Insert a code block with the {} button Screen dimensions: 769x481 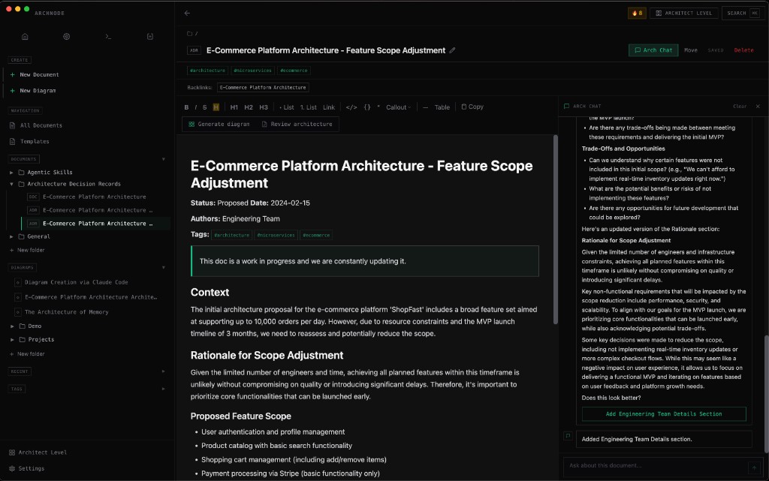(366, 107)
